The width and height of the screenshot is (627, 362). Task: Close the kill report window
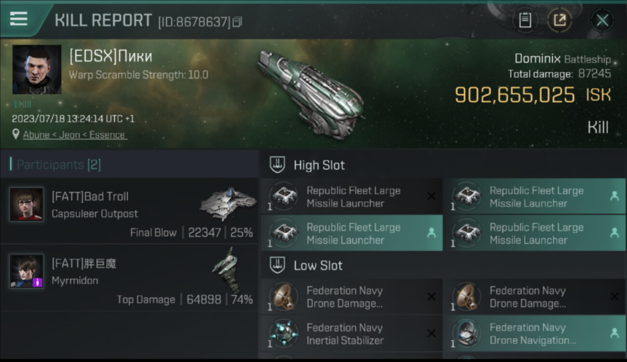pos(602,20)
